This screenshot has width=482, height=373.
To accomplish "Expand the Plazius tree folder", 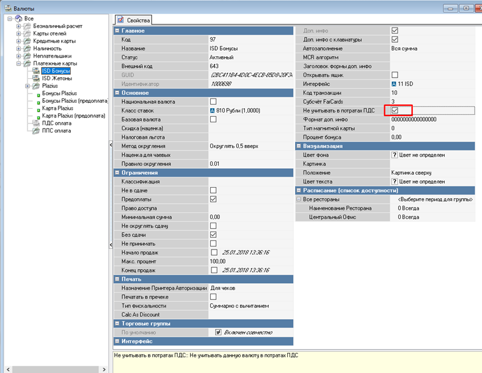I will pyautogui.click(x=27, y=86).
